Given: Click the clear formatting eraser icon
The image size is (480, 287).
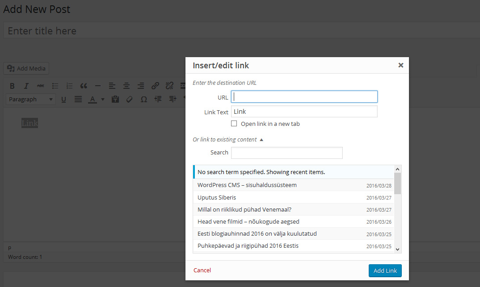Looking at the screenshot, I should [x=130, y=100].
